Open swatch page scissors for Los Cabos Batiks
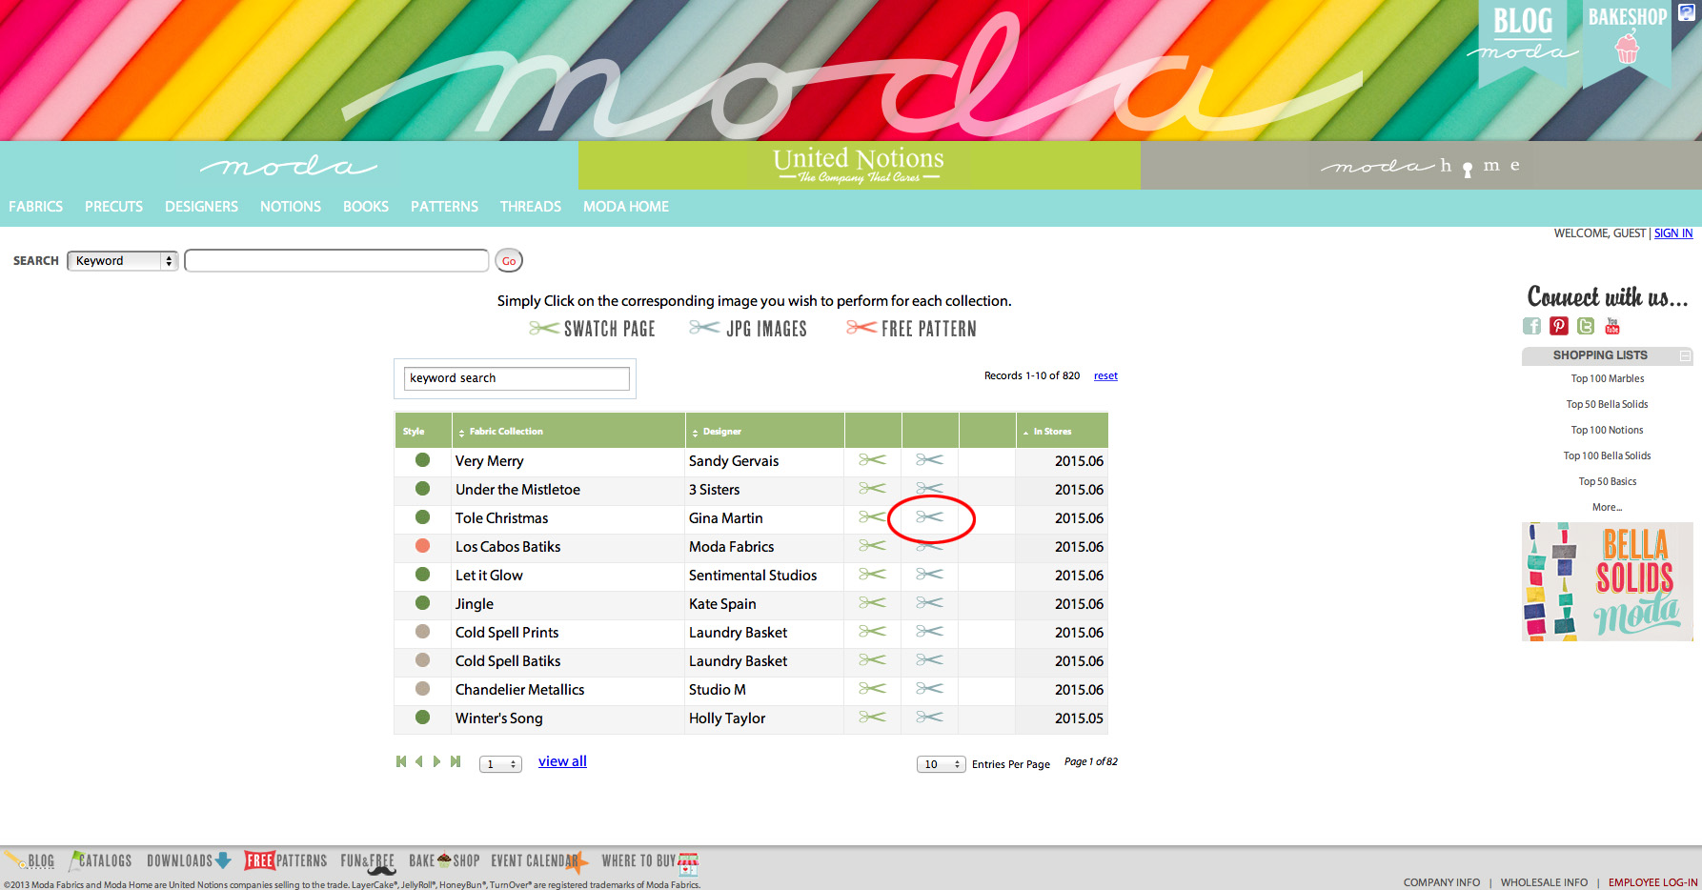Image resolution: width=1702 pixels, height=890 pixels. (x=872, y=546)
